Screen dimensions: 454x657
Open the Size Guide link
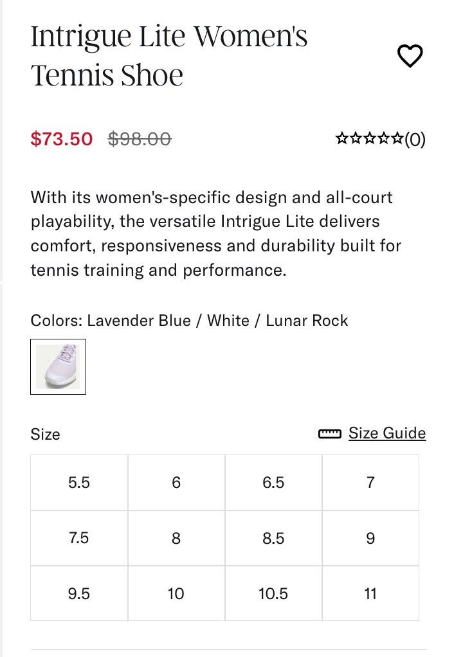(x=387, y=433)
